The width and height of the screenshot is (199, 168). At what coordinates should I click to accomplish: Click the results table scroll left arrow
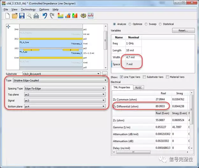point(114,152)
